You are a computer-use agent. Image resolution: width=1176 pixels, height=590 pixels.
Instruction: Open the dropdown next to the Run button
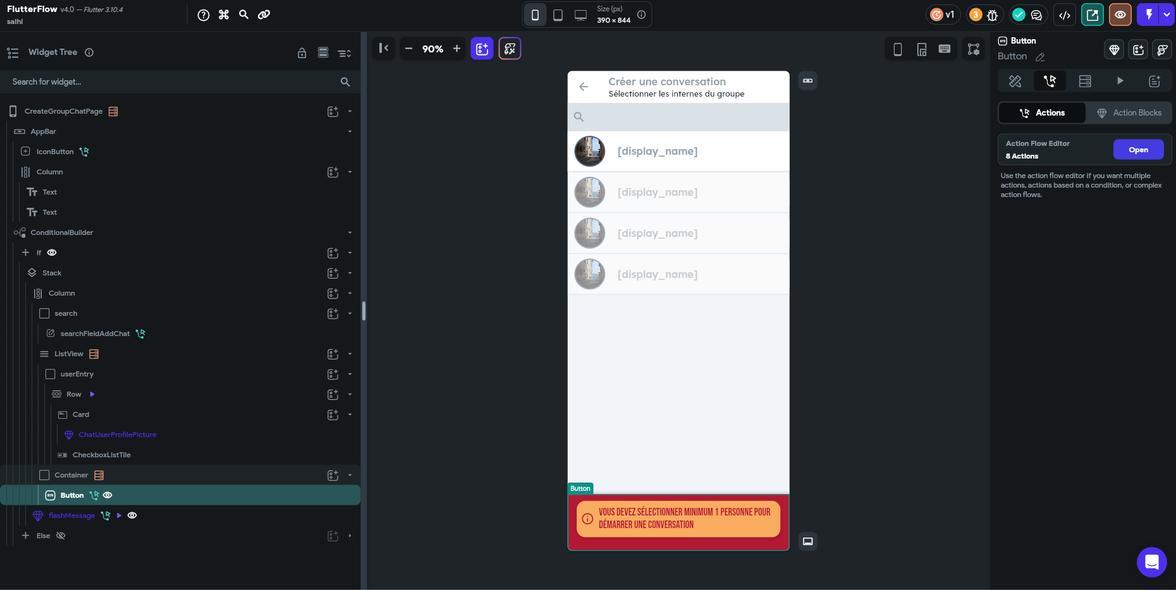coord(1165,15)
